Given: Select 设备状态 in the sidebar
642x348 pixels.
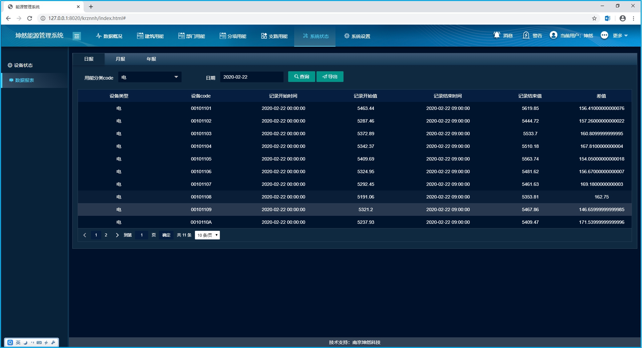Looking at the screenshot, I should point(23,65).
